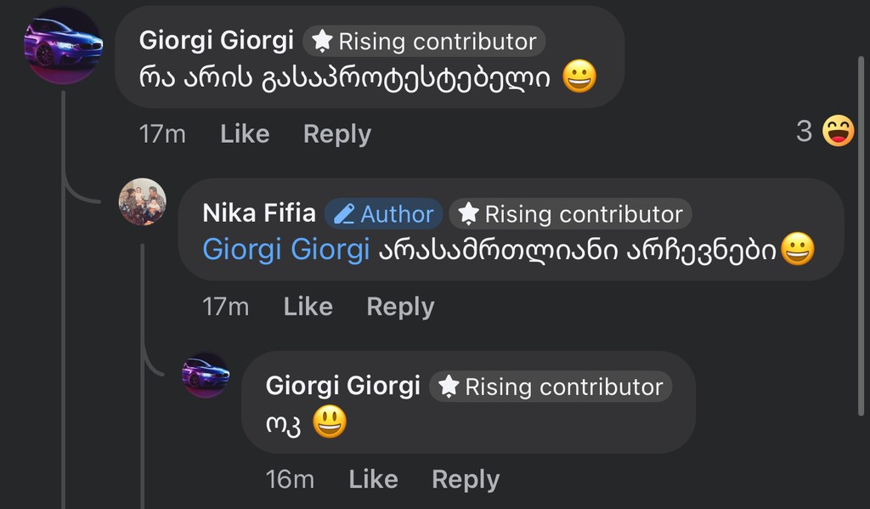The height and width of the screenshot is (509, 870).
Task: Like Giorgi Giorgi's top comment
Action: 245,133
